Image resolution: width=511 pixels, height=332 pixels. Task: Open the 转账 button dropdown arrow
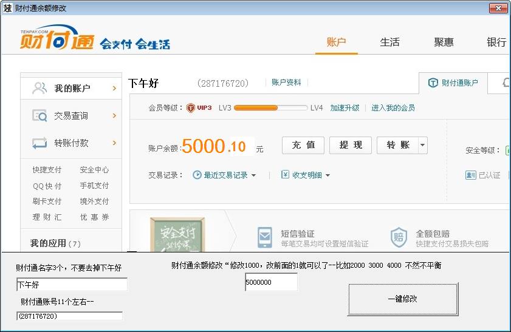pyautogui.click(x=423, y=145)
